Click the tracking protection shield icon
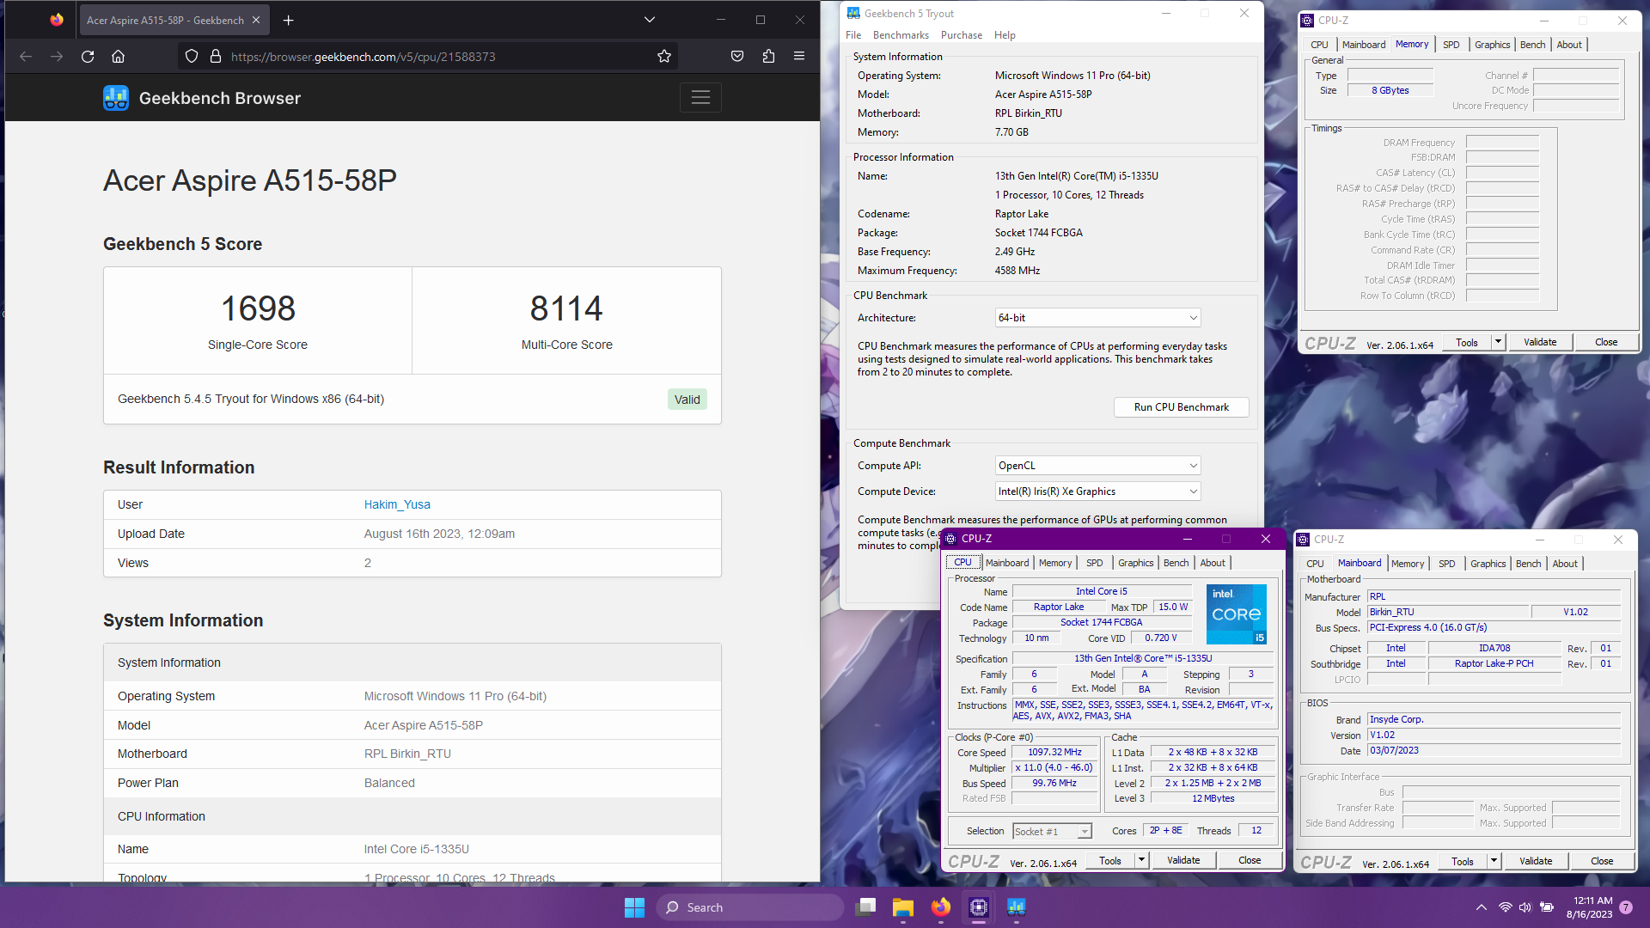1650x928 pixels. click(192, 57)
